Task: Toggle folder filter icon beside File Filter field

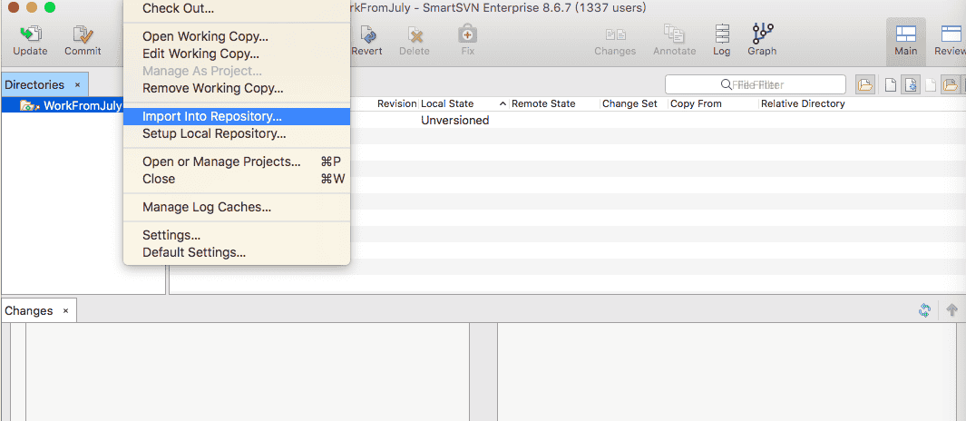Action: pyautogui.click(x=865, y=84)
